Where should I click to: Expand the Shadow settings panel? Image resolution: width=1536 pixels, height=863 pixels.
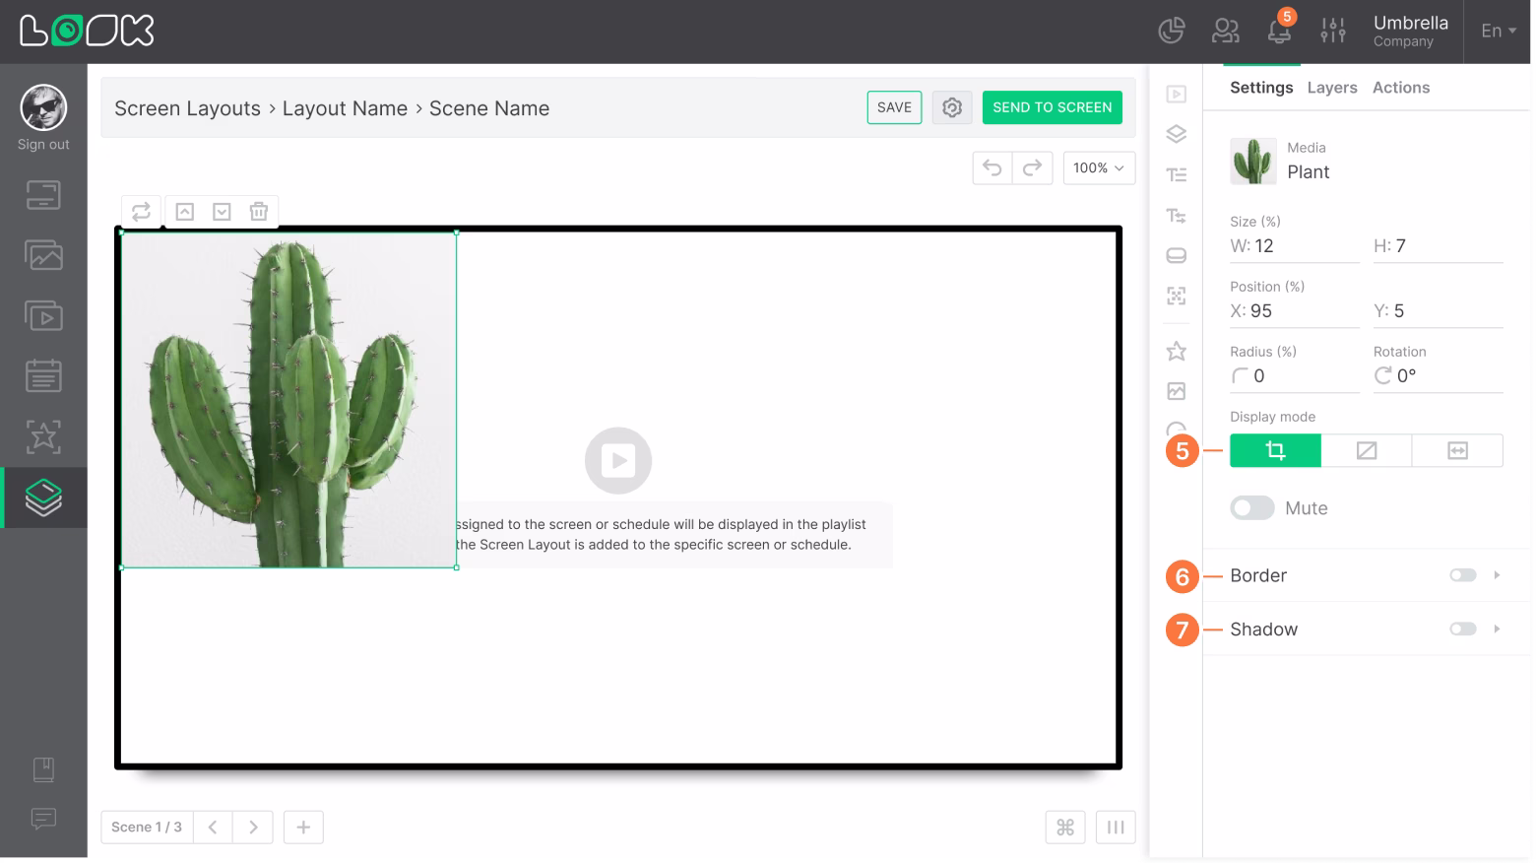[x=1499, y=629]
